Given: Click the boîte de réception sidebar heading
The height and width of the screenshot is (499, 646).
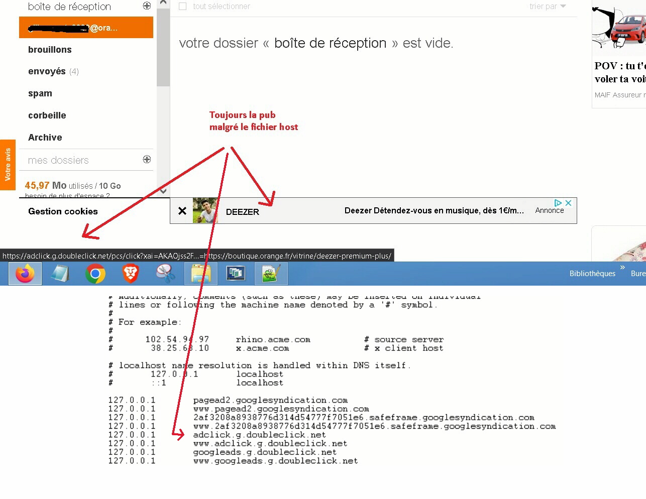Looking at the screenshot, I should point(69,6).
